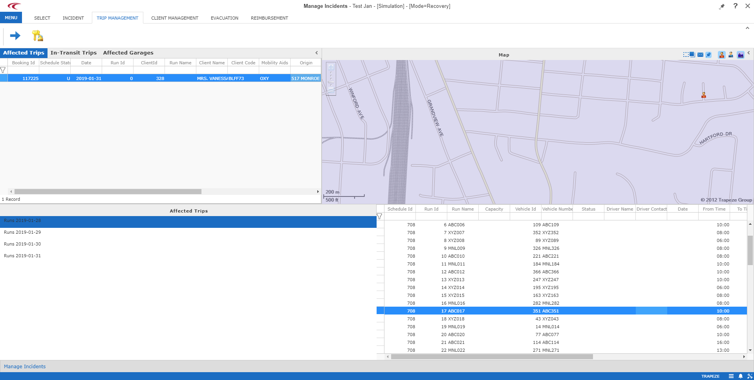The width and height of the screenshot is (754, 380).
Task: Select the Runs 2019-01-30 list entry
Action: point(22,244)
